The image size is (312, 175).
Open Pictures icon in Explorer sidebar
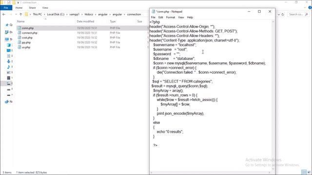tap(9, 72)
